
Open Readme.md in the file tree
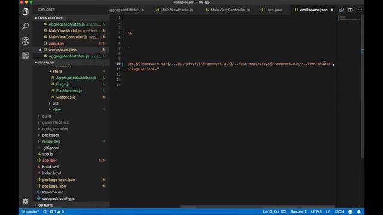53,192
